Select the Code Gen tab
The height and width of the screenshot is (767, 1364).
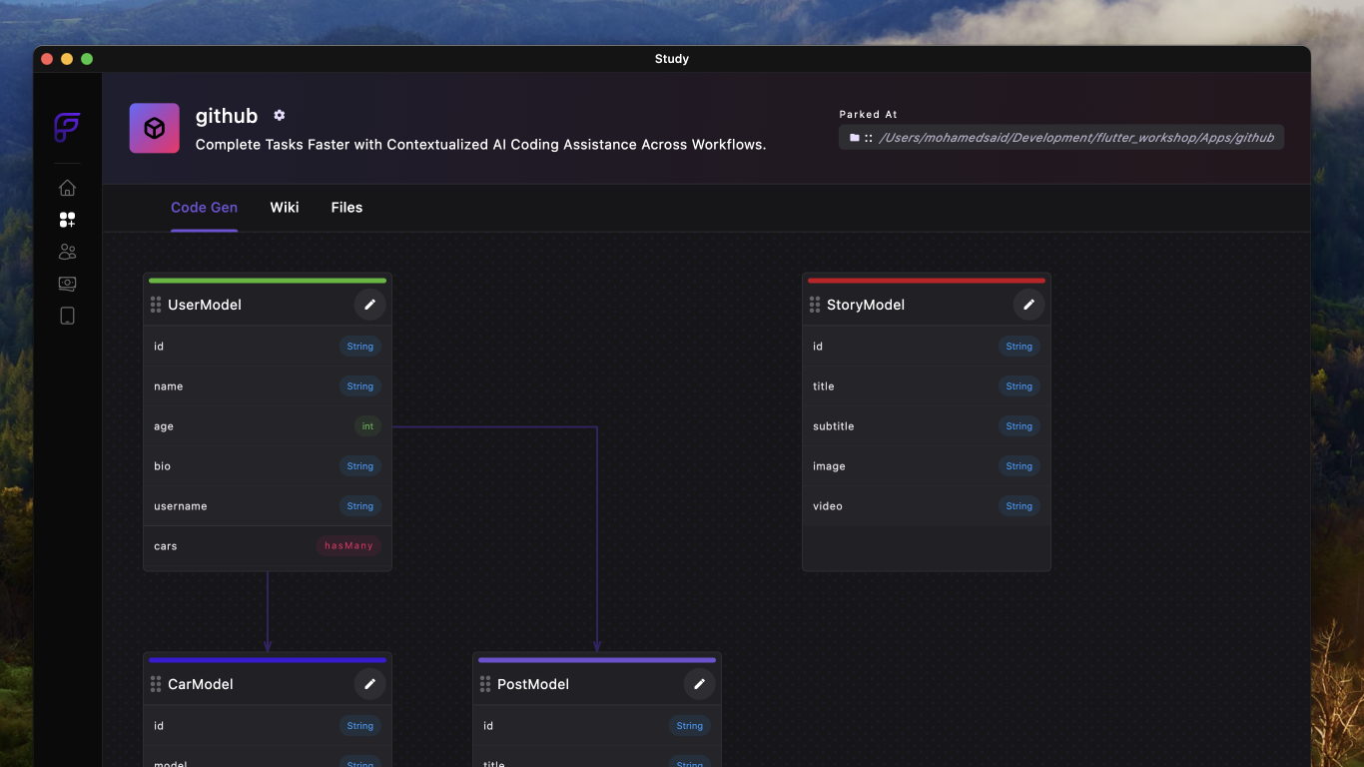(x=204, y=208)
